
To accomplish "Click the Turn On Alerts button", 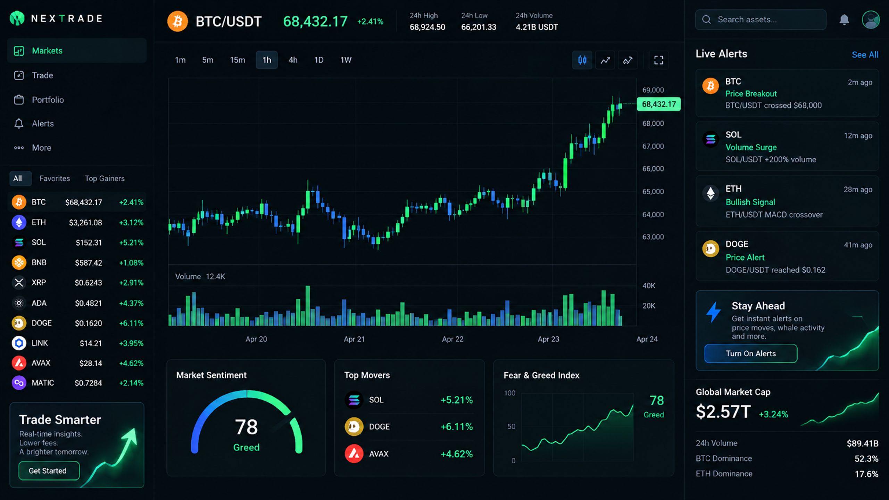I will pyautogui.click(x=751, y=353).
